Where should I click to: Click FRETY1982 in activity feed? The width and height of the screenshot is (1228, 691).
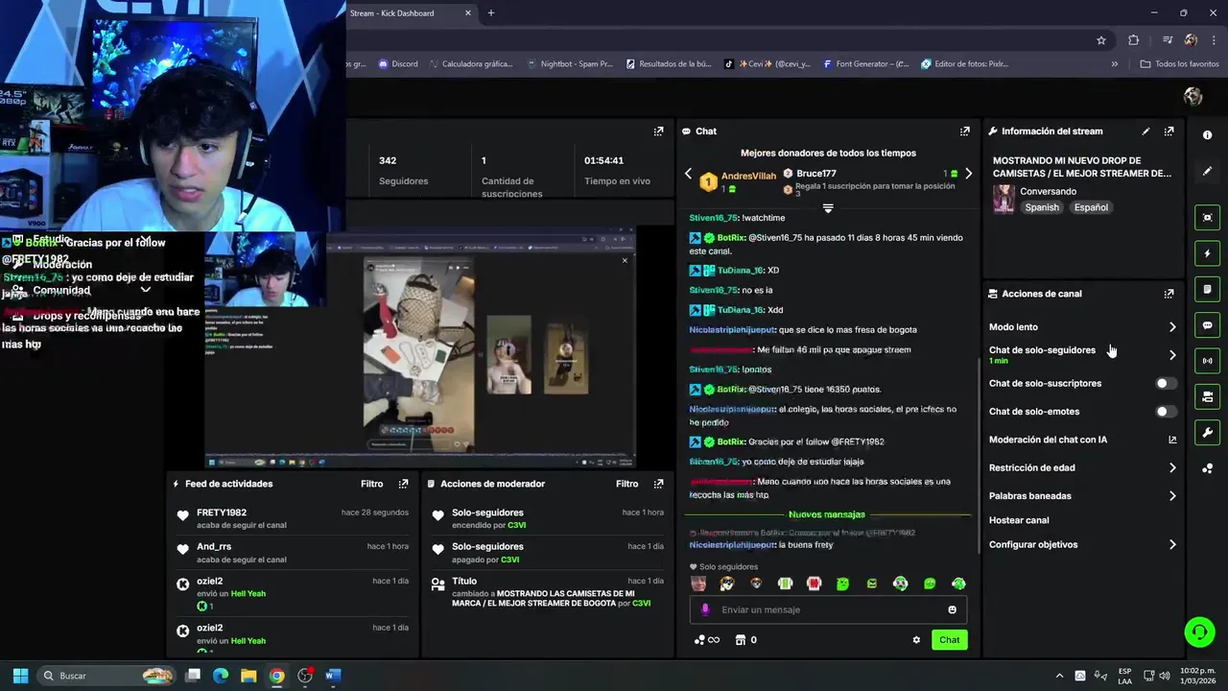[222, 512]
